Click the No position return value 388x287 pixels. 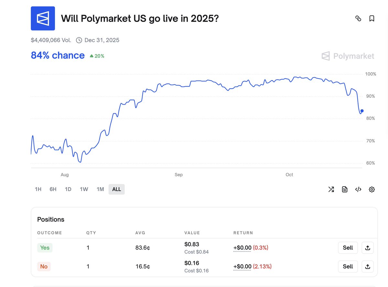tap(242, 267)
